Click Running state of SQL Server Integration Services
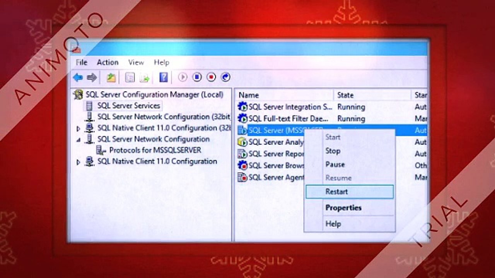This screenshot has width=495, height=278. (x=351, y=107)
